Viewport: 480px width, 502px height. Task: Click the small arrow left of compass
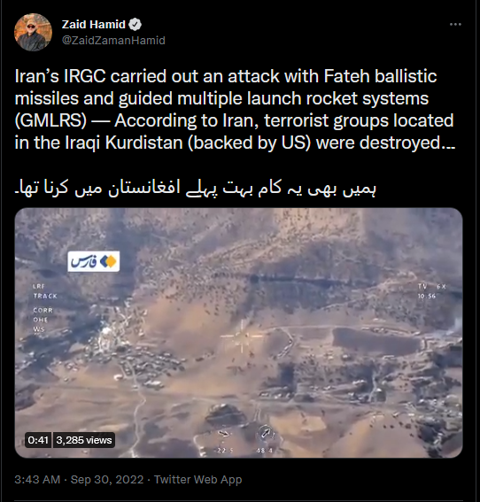(x=223, y=434)
